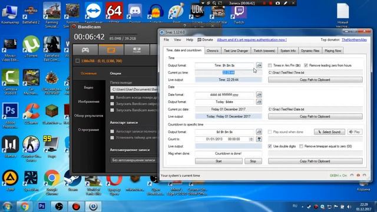Enable Play sound when done checkbox
The image size is (377, 212).
(270, 132)
